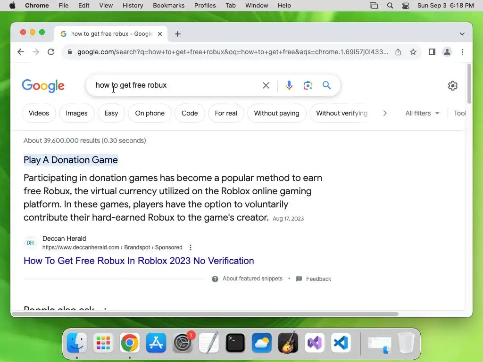
Task: Filter results by Images
Action: point(77,113)
